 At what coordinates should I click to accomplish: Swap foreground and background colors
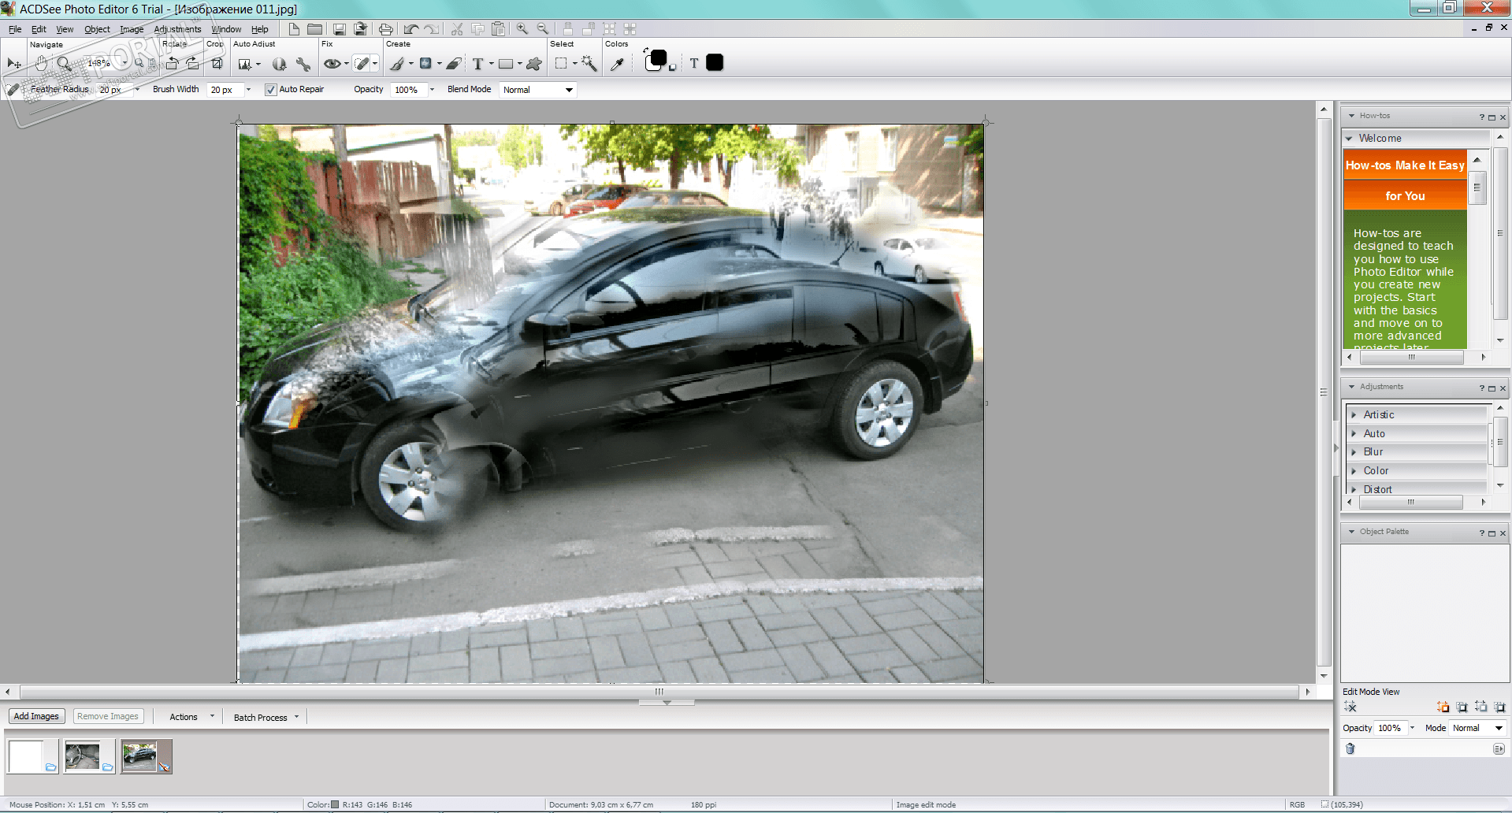tap(646, 51)
